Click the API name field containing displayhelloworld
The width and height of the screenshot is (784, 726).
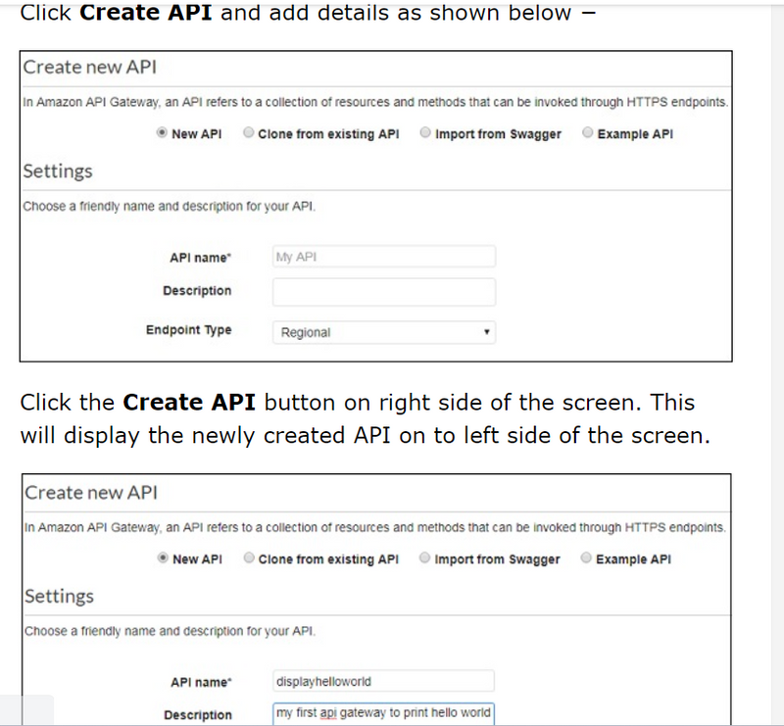tap(383, 681)
